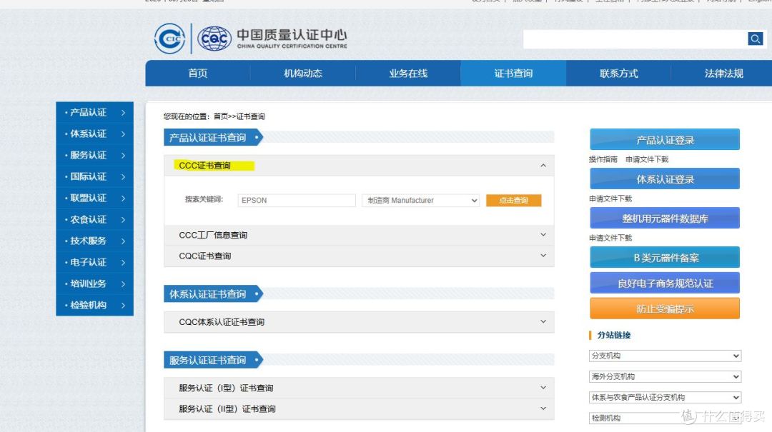The image size is (772, 432).
Task: Click 产品认证登录 button
Action: pyautogui.click(x=665, y=139)
